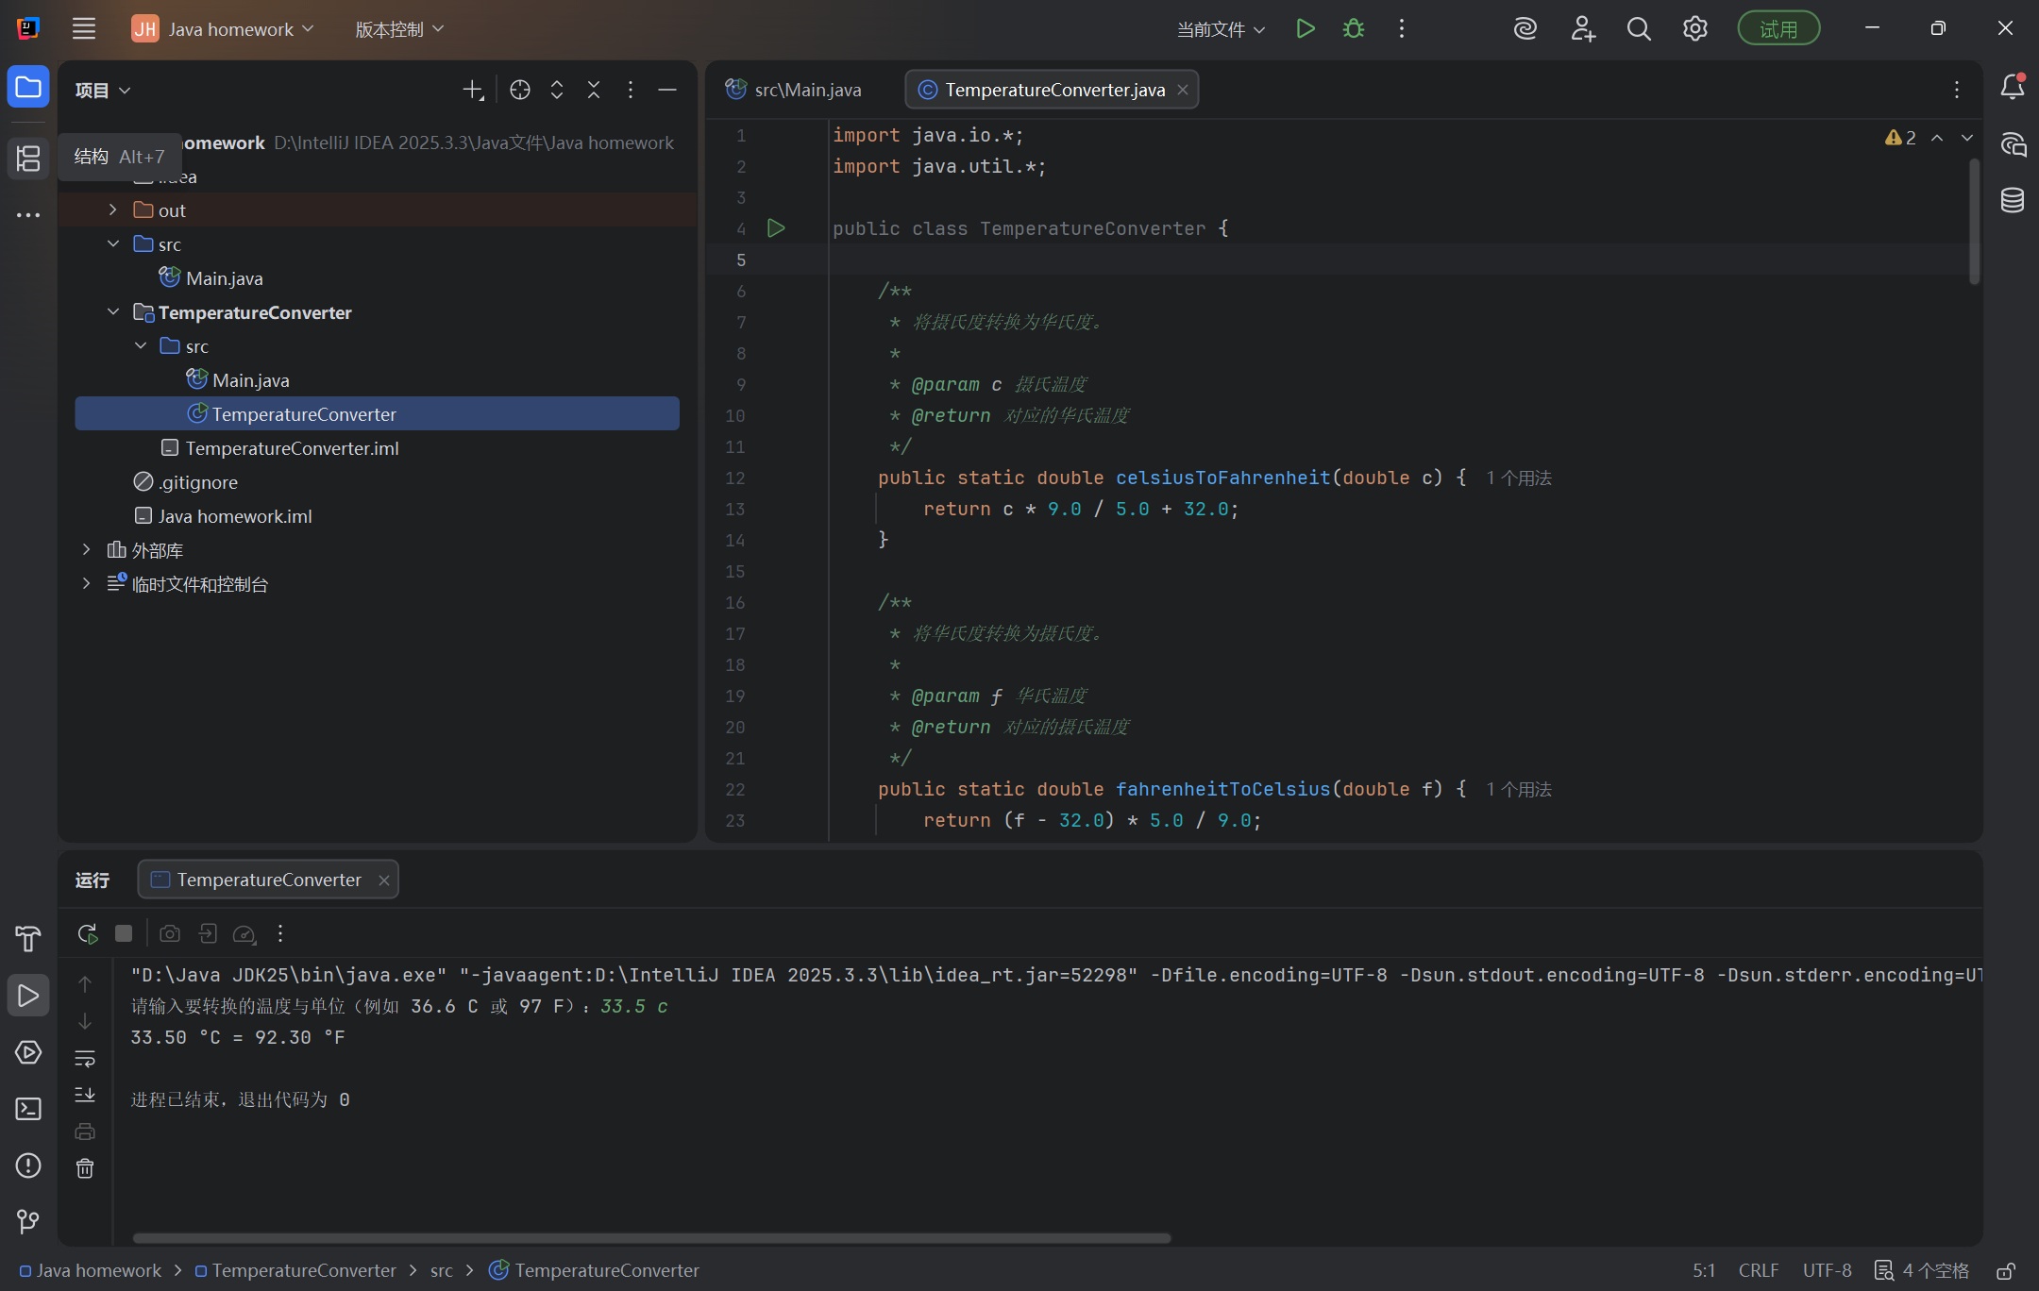Screen dimensions: 2039x1291
Task: Toggle scroll to end in console
Action: click(85, 1095)
